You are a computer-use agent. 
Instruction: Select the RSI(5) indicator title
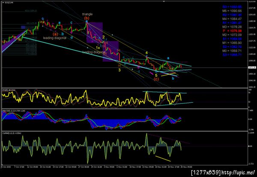tap(9, 90)
